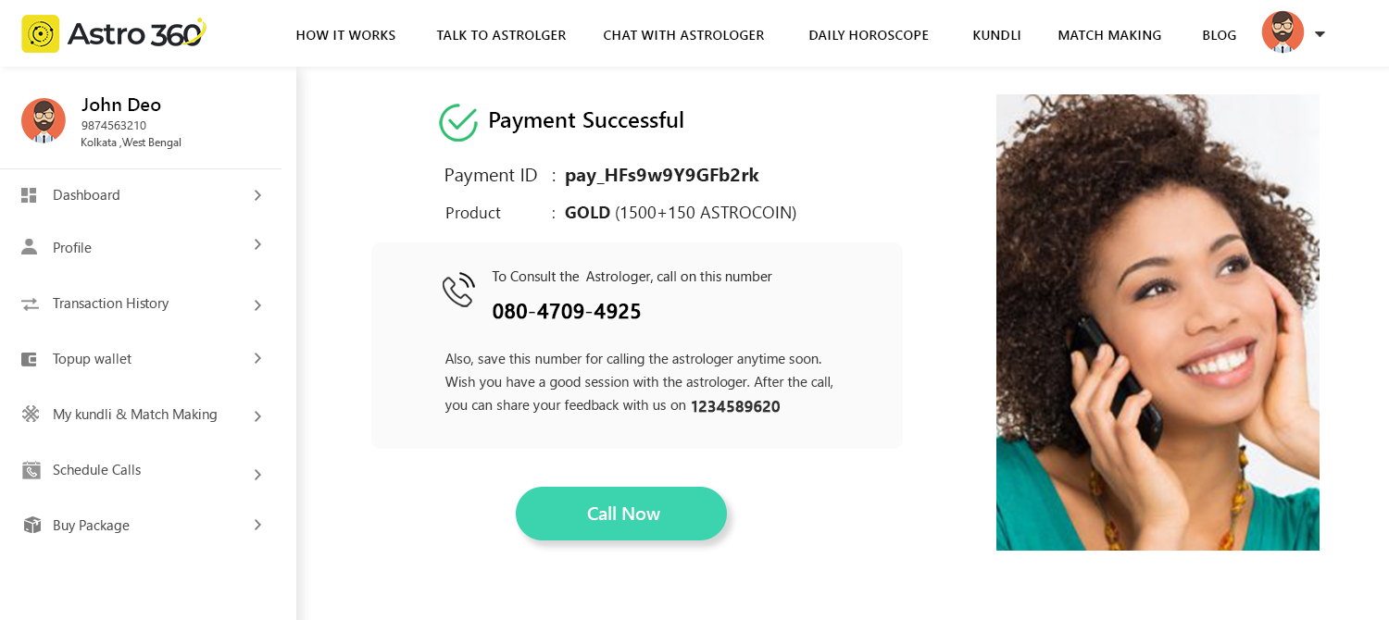Open the Daily Horoscope menu item
Screen dimensions: 1389x620
(869, 35)
